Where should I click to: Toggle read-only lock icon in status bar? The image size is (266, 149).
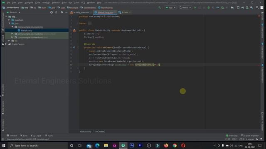click(257, 139)
